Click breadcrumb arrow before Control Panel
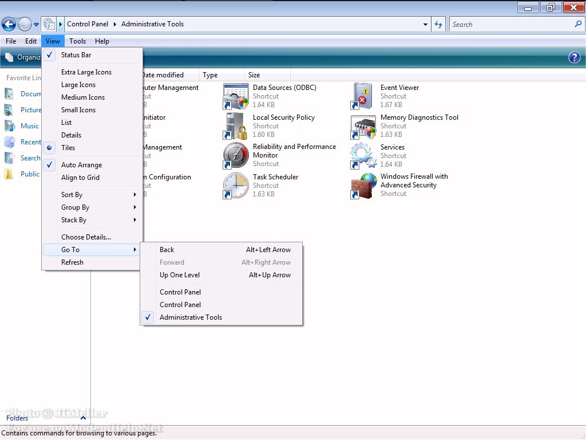 (x=61, y=24)
